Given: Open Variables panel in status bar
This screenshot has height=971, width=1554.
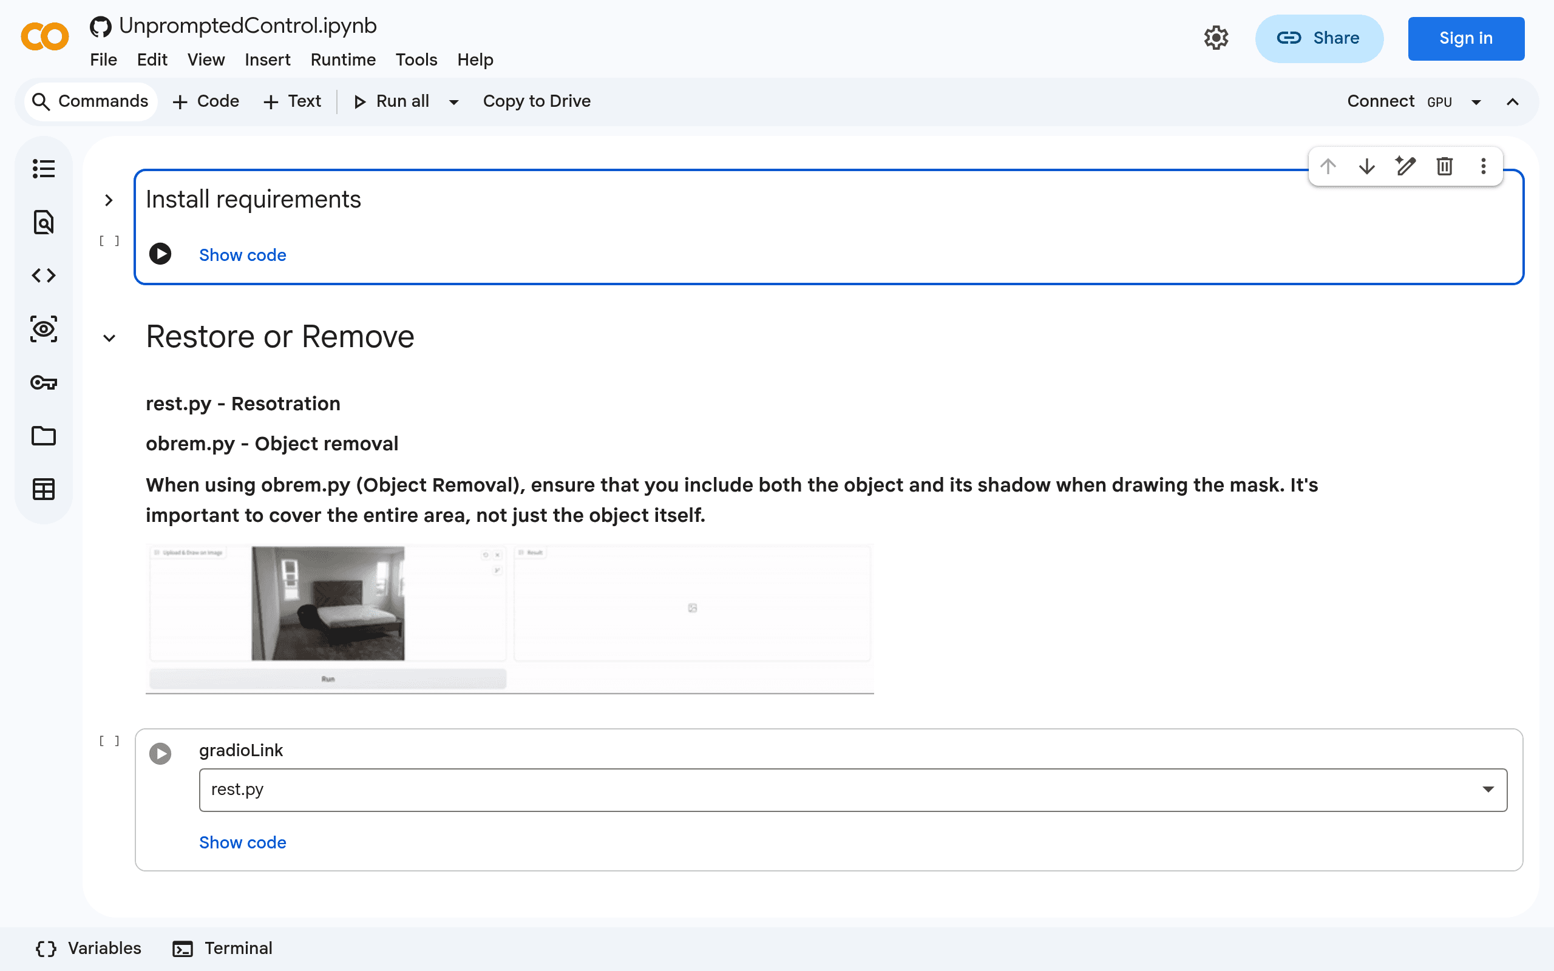Looking at the screenshot, I should 88,949.
